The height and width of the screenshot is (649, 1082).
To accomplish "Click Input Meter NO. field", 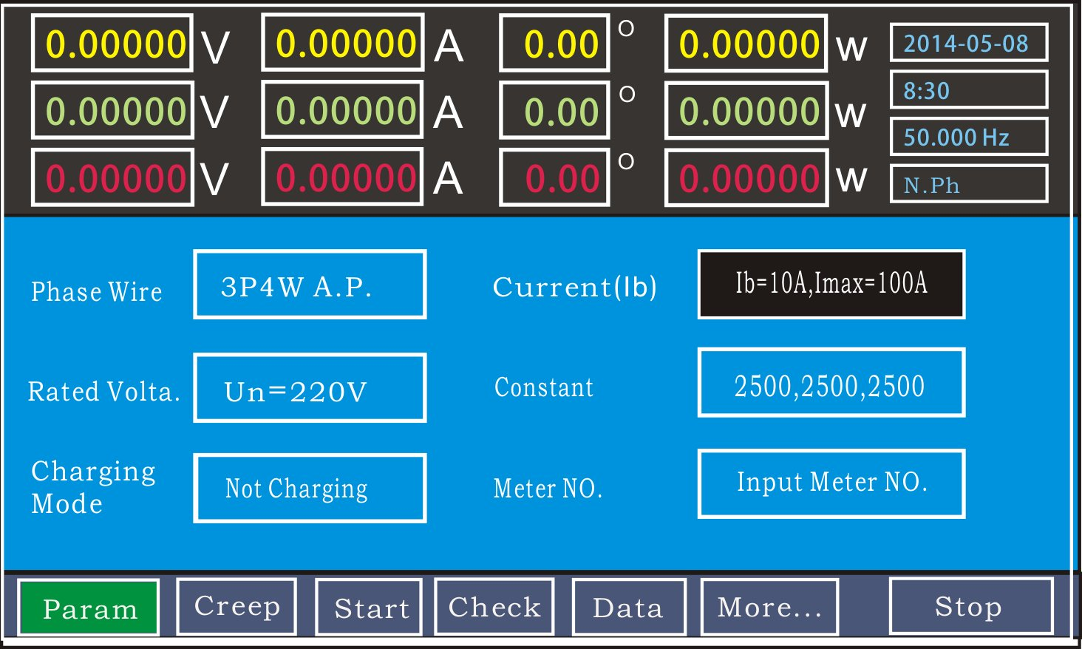I will point(831,483).
